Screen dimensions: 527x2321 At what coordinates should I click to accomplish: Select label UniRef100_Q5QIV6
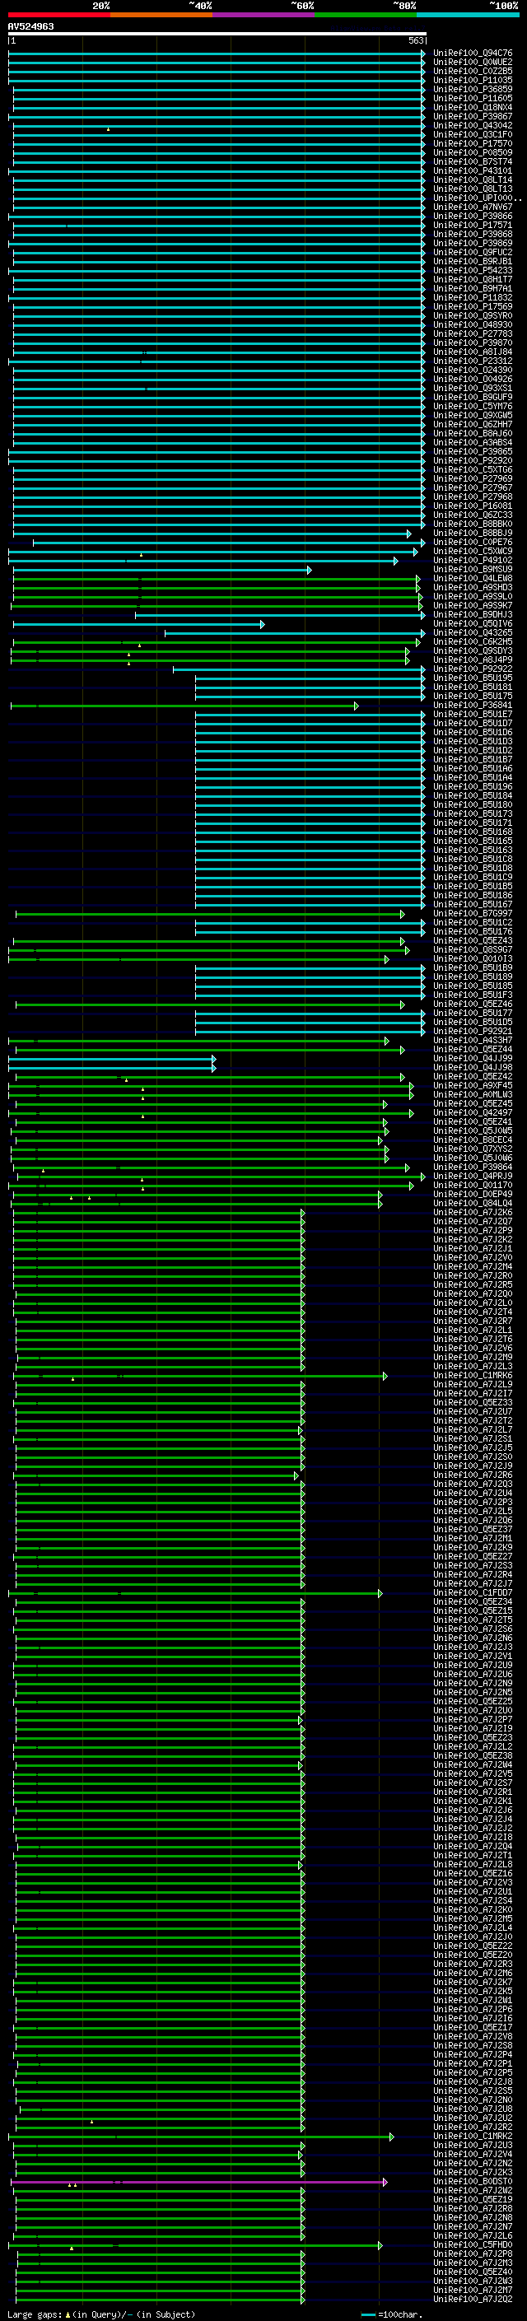pyautogui.click(x=473, y=623)
